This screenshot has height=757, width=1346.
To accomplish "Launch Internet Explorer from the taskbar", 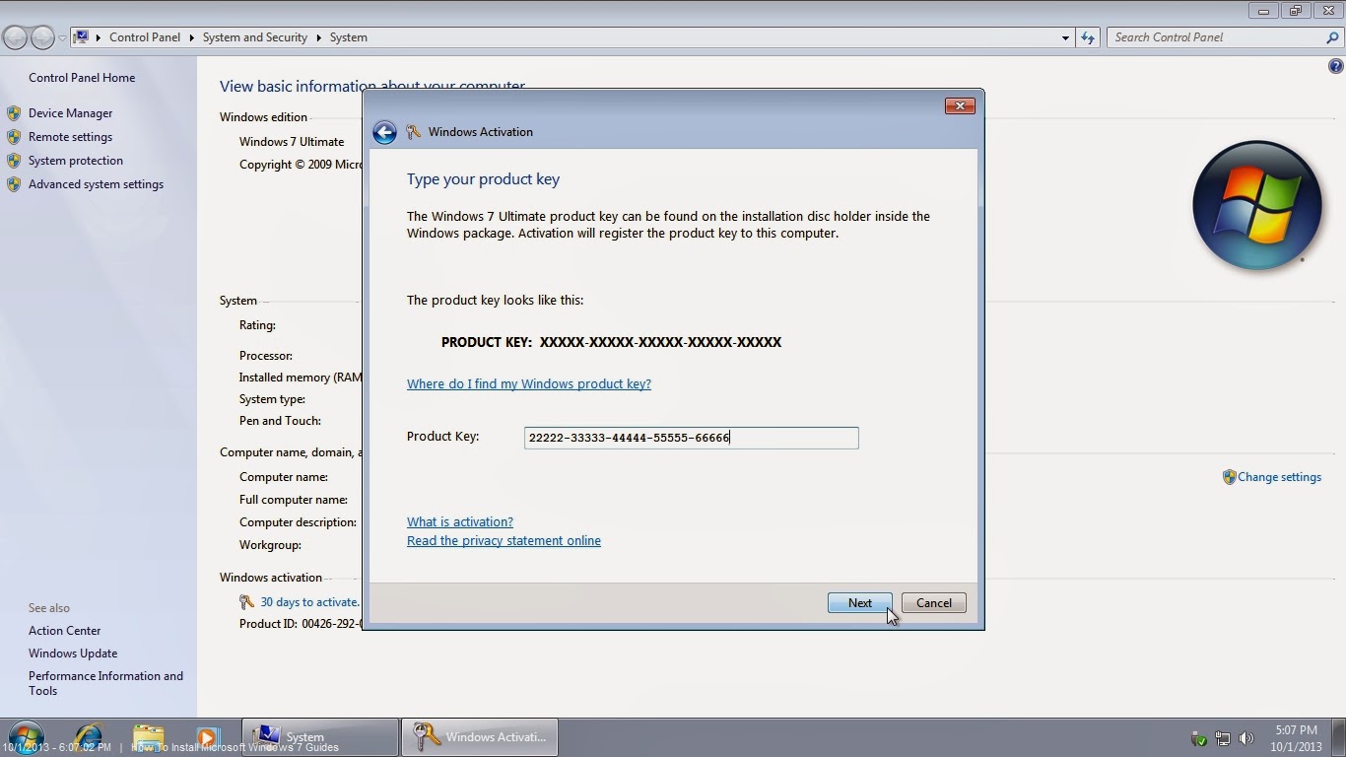I will 89,736.
